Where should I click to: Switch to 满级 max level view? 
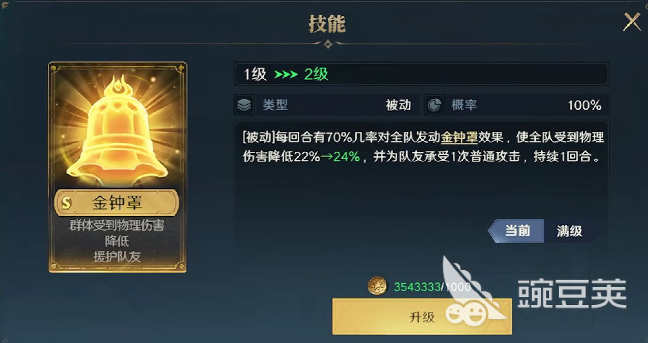coord(569,231)
